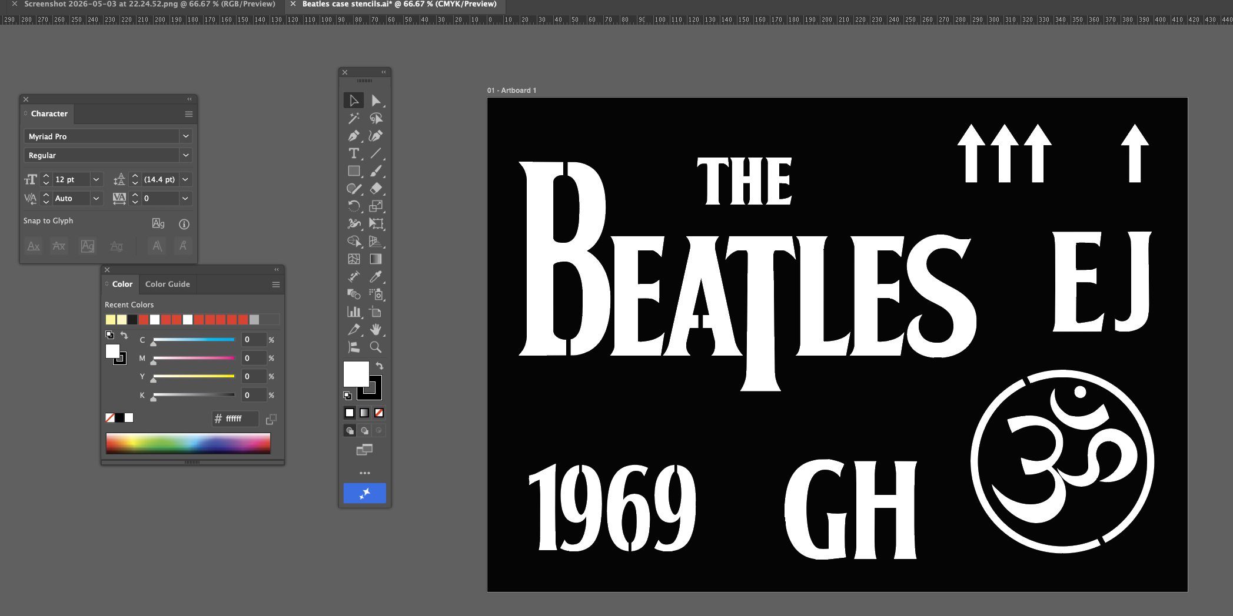Select the Type tool
The width and height of the screenshot is (1233, 616).
354,153
